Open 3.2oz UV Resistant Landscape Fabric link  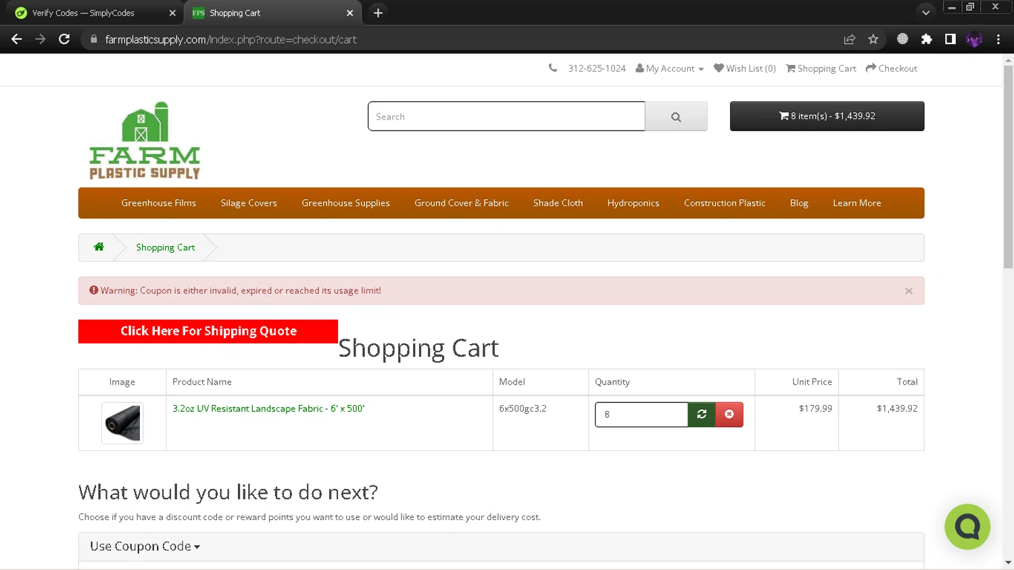(x=268, y=408)
